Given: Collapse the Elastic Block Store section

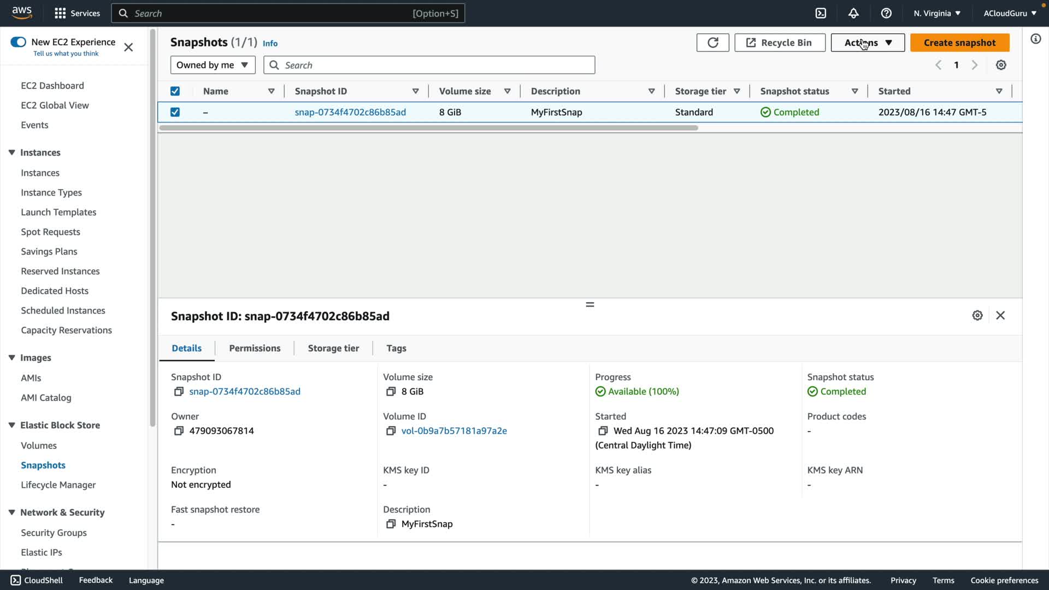Looking at the screenshot, I should pos(11,425).
